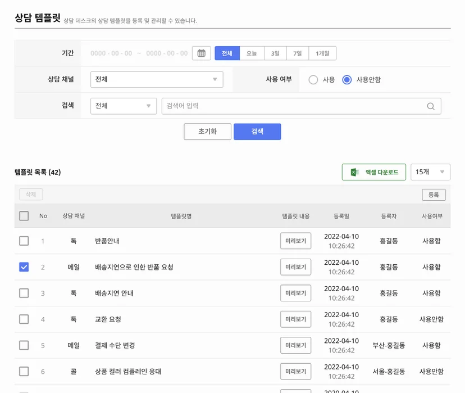The image size is (465, 393).
Task: Check the box for 교환 요청 row
Action: pyautogui.click(x=24, y=319)
